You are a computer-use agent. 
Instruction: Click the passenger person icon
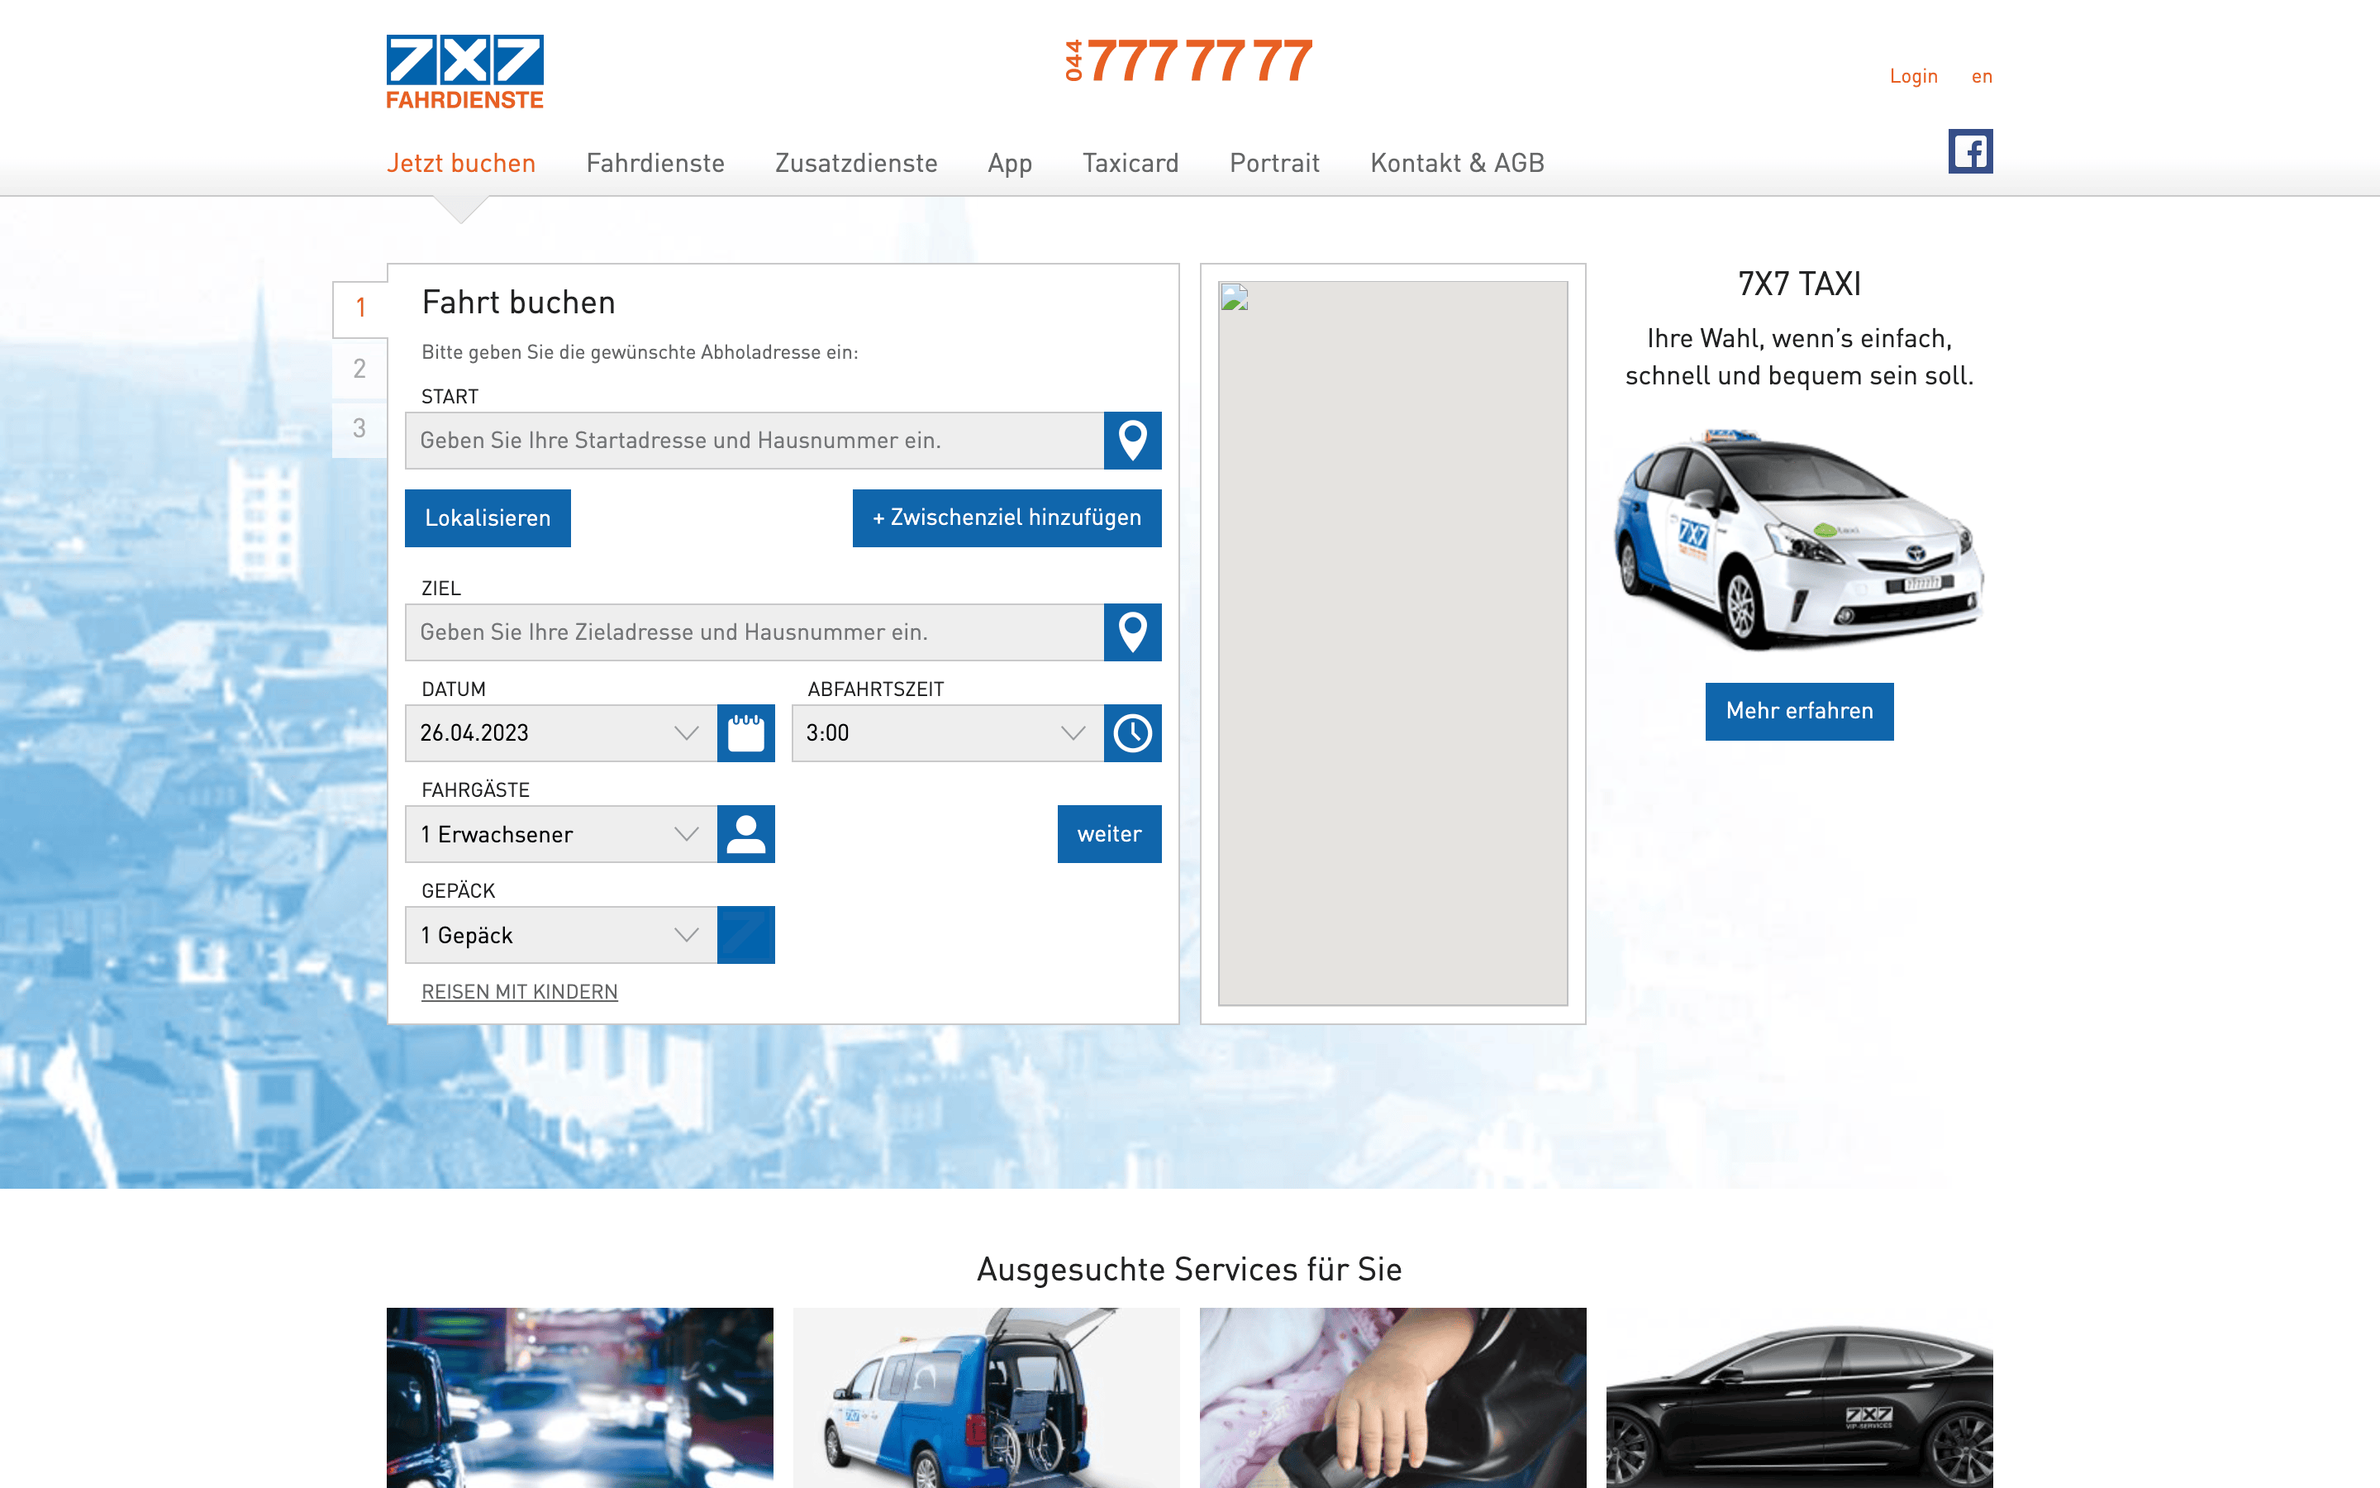pyautogui.click(x=745, y=835)
